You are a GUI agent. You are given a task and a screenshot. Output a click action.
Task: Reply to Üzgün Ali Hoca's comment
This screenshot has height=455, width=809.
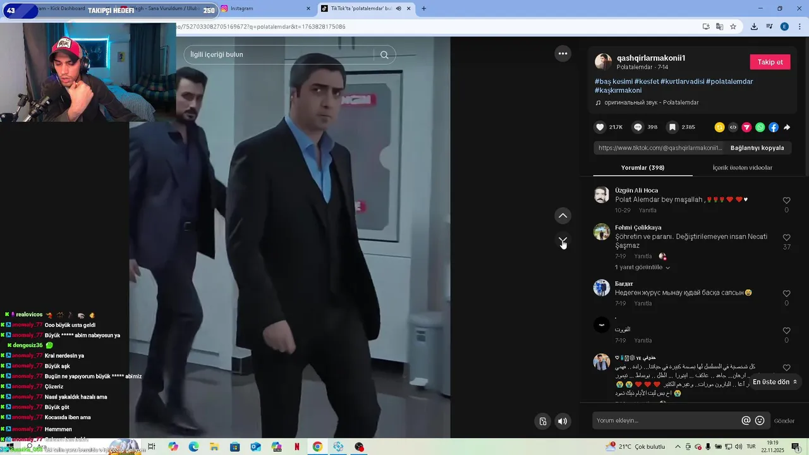click(647, 210)
